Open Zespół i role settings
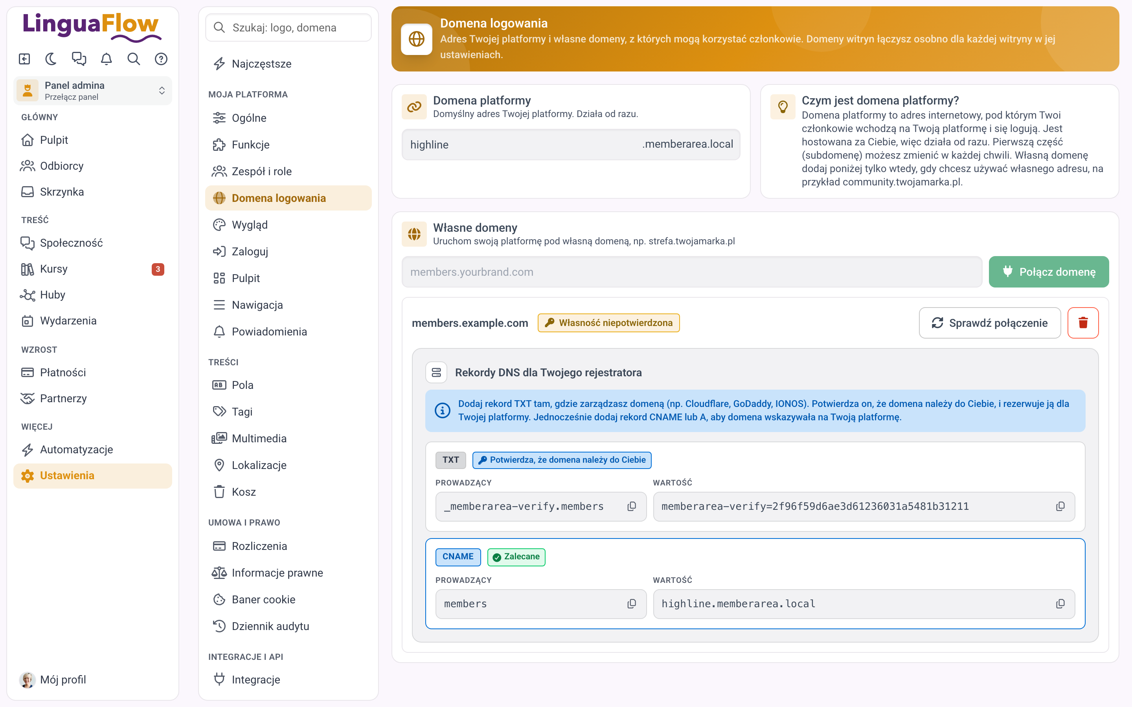 289,171
